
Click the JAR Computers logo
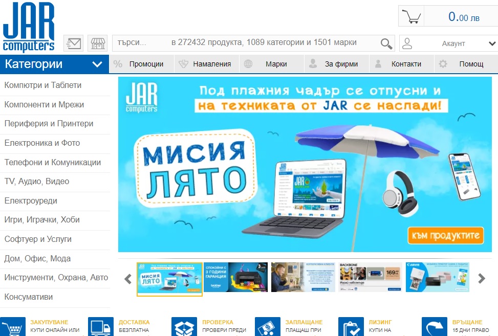[29, 27]
